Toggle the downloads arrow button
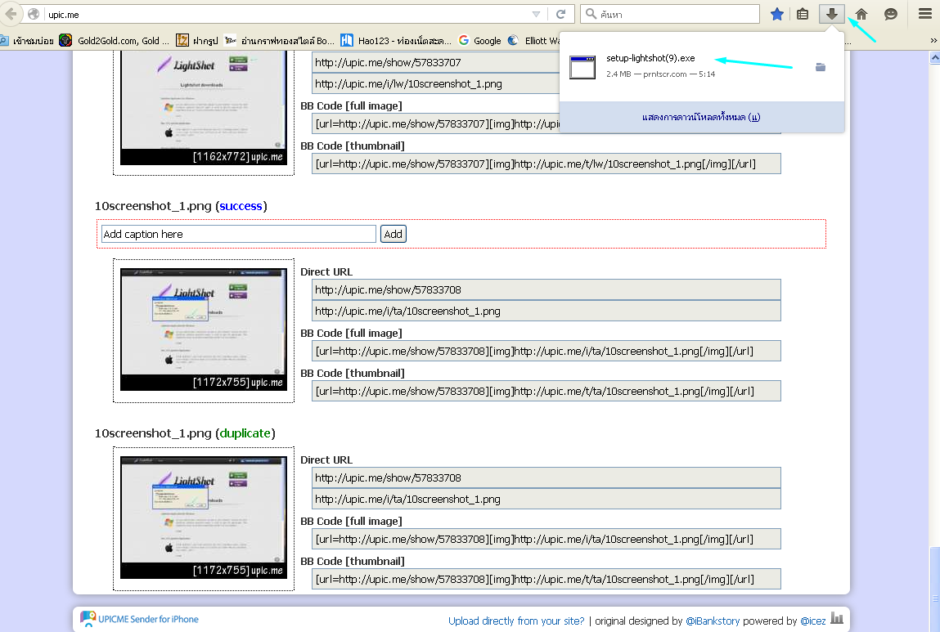This screenshot has width=940, height=632. pyautogui.click(x=831, y=14)
